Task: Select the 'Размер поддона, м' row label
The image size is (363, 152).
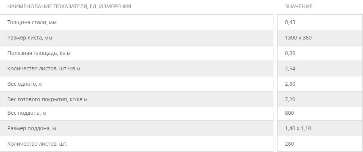Action: point(32,129)
